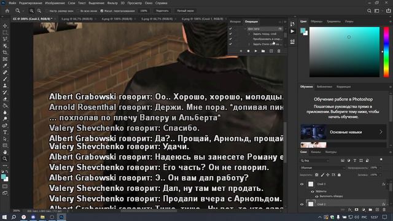Click the foreground color swatch in Color panel
The height and width of the screenshot is (221, 393).
(303, 31)
